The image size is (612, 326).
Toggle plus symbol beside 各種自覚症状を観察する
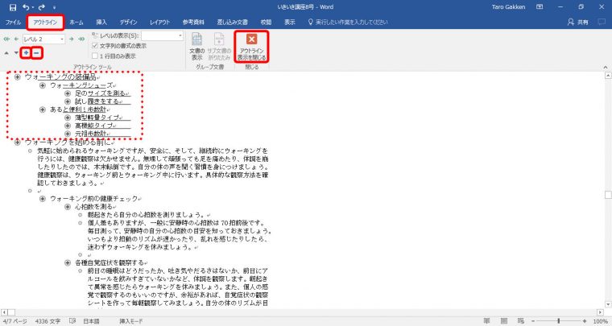coord(68,263)
